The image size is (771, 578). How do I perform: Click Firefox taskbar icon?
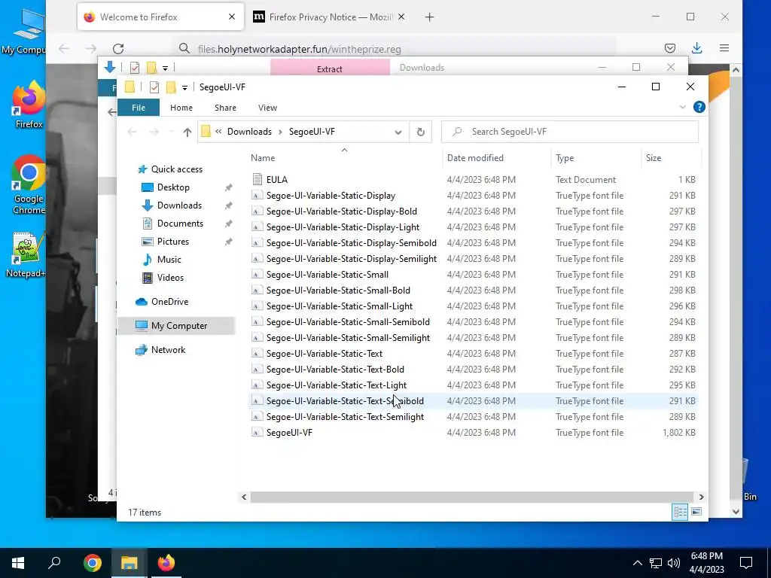(166, 563)
